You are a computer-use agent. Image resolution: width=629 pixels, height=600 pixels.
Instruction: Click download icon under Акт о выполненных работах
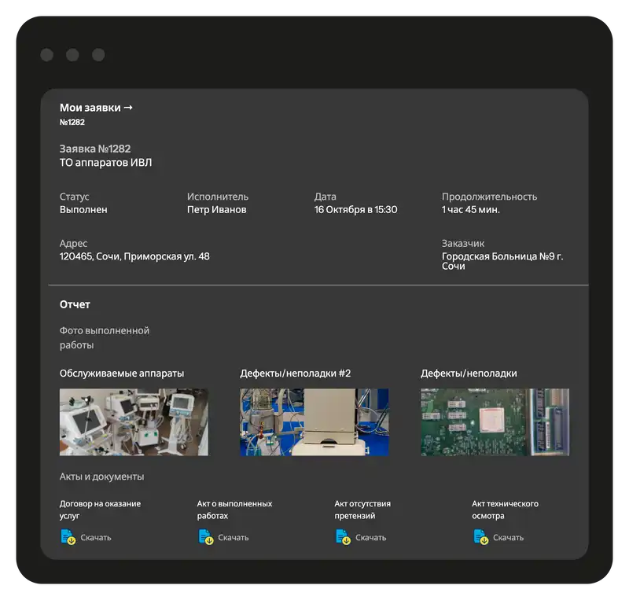205,537
